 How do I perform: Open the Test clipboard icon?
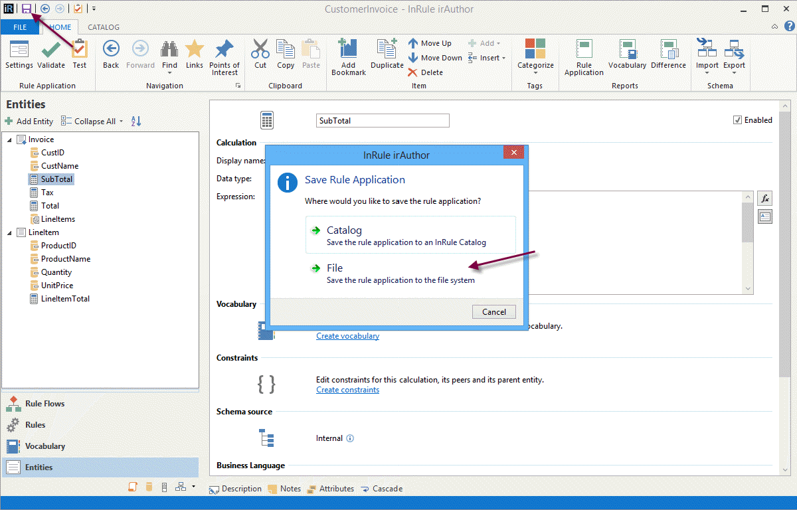pos(80,50)
